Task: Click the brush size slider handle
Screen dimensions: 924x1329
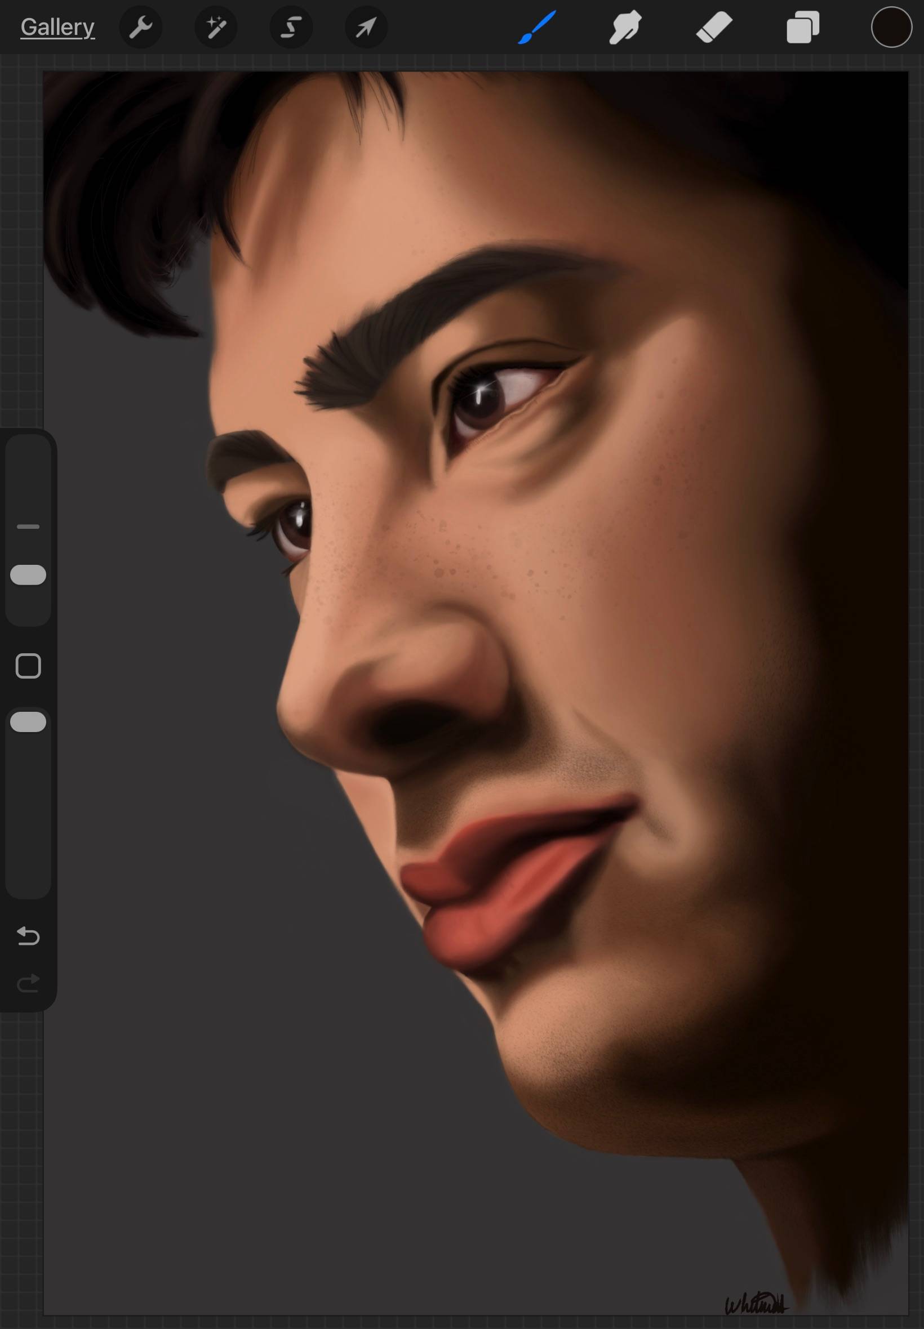Action: 28,574
